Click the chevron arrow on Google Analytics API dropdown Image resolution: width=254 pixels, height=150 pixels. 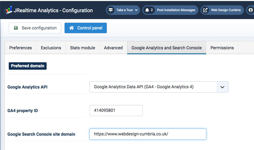tap(222, 87)
